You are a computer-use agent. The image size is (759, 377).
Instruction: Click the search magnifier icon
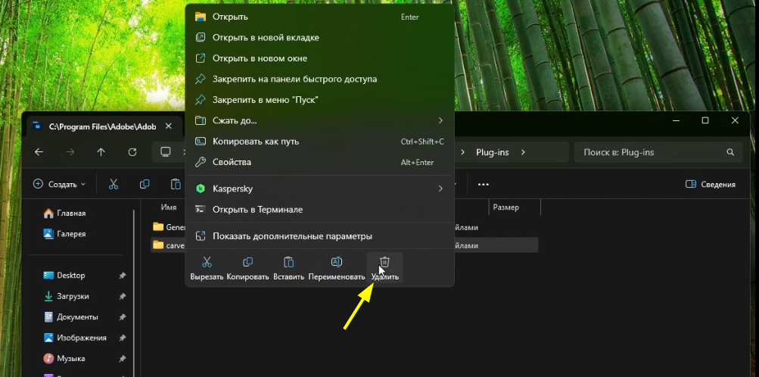pyautogui.click(x=730, y=152)
